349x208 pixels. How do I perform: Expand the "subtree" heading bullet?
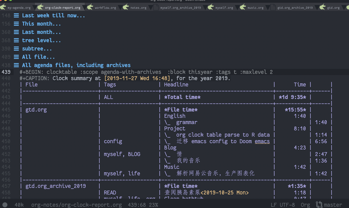[16, 49]
